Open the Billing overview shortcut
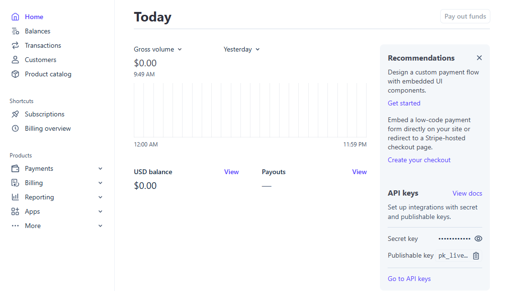 (48, 128)
